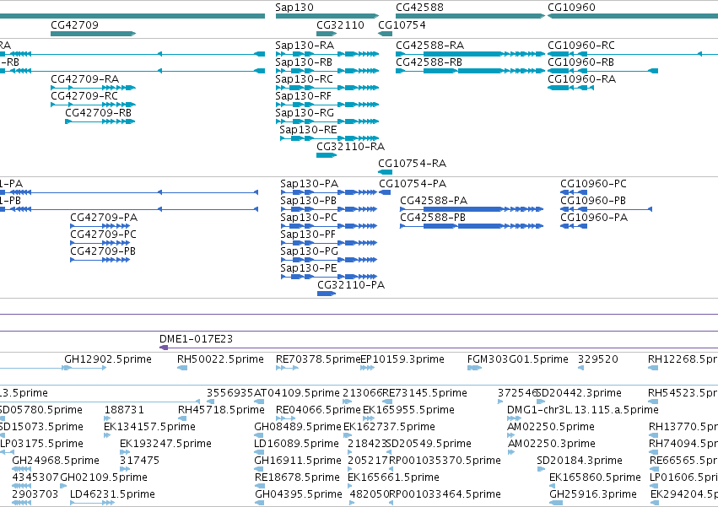Select EST RE04066.5prime
Screen dimensions: 718x507
pyautogui.click(x=318, y=410)
